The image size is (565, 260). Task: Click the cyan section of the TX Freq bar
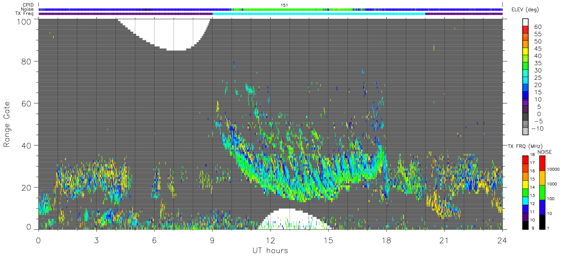319,13
